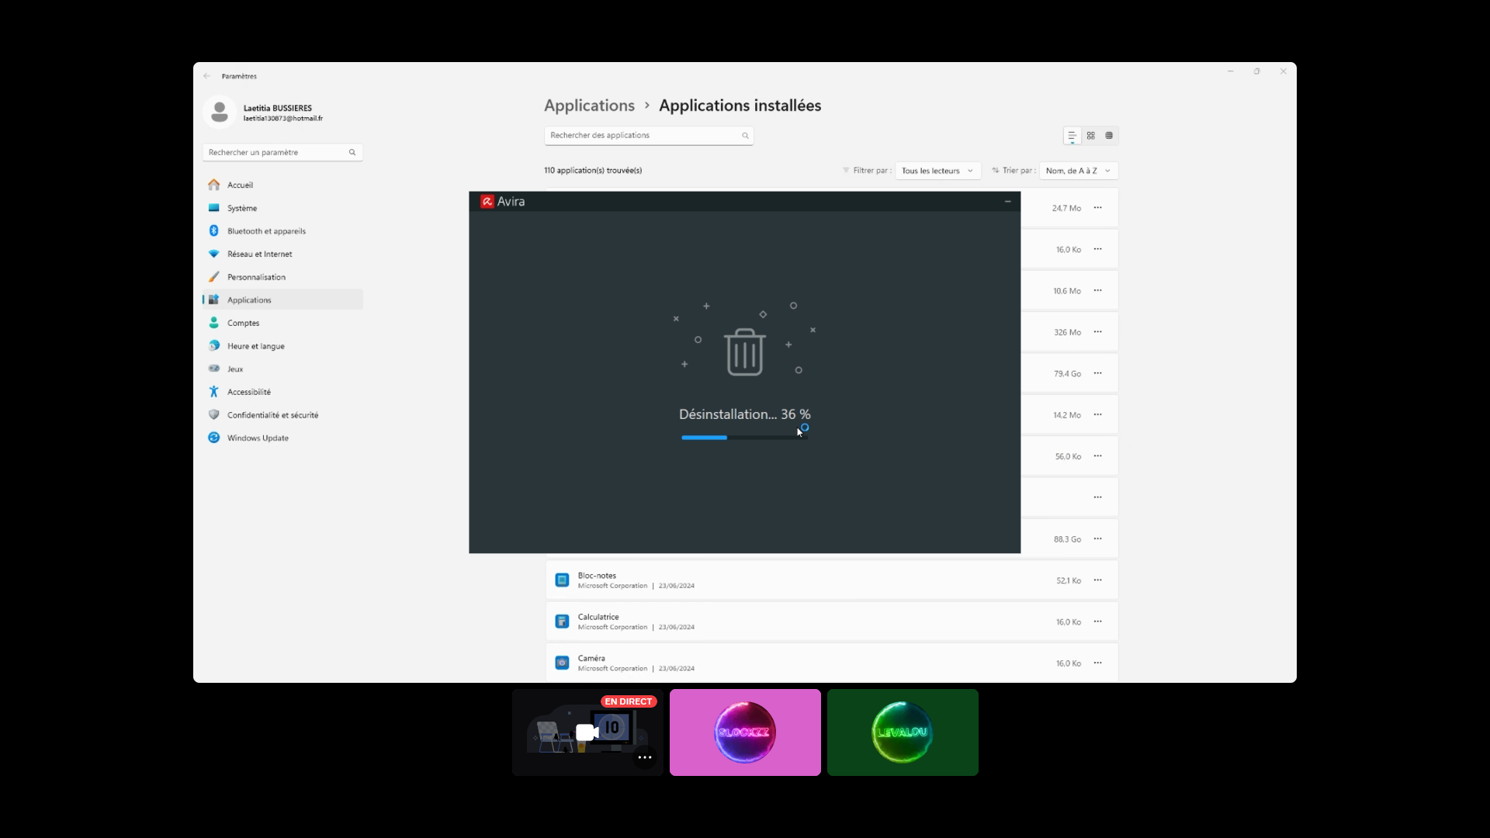Open more options for Caméra

(x=1098, y=663)
